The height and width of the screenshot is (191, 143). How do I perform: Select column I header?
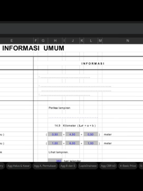64,41
